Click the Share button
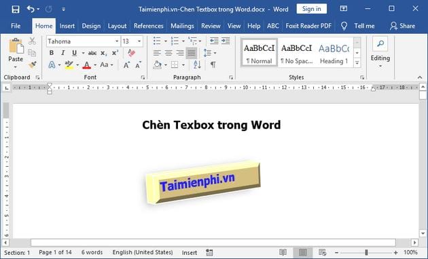The image size is (428, 259). click(403, 26)
